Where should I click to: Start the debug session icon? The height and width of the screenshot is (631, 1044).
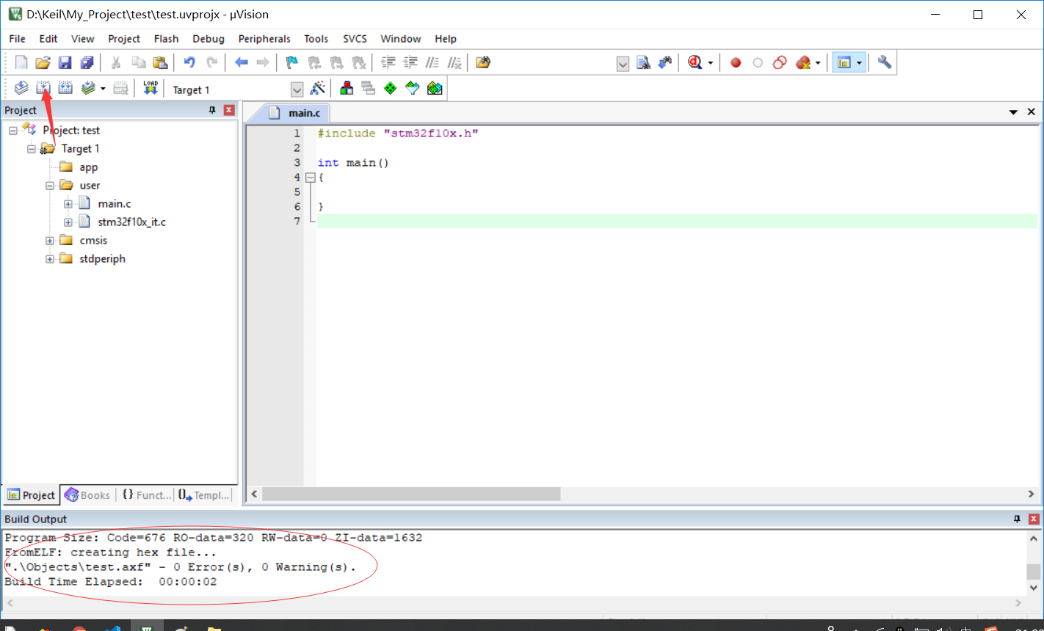[x=695, y=63]
